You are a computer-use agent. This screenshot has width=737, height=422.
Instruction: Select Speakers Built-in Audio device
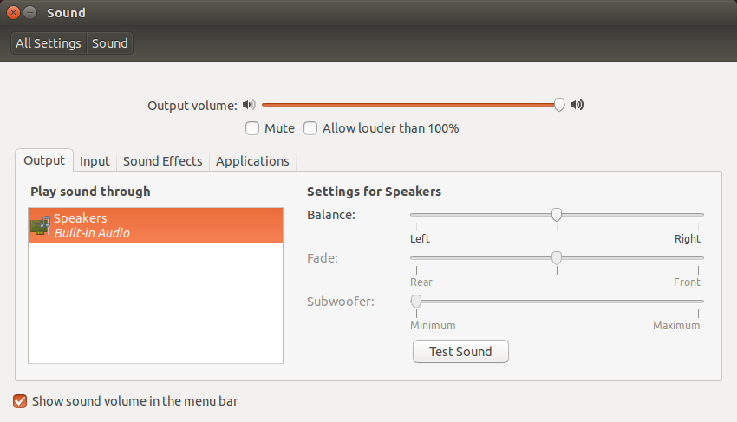(x=156, y=225)
